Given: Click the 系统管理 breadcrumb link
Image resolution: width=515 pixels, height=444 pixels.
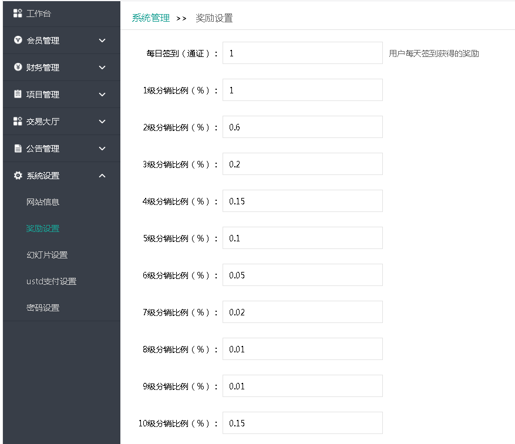Looking at the screenshot, I should [x=151, y=18].
